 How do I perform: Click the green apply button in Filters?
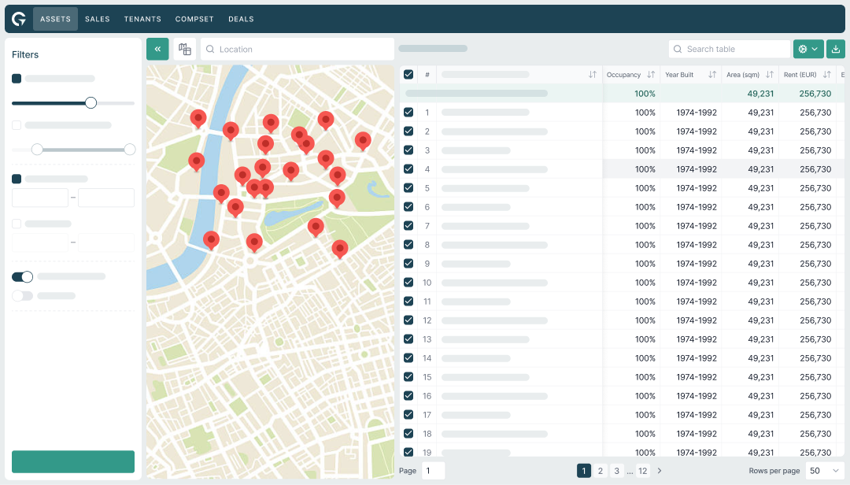click(x=73, y=461)
